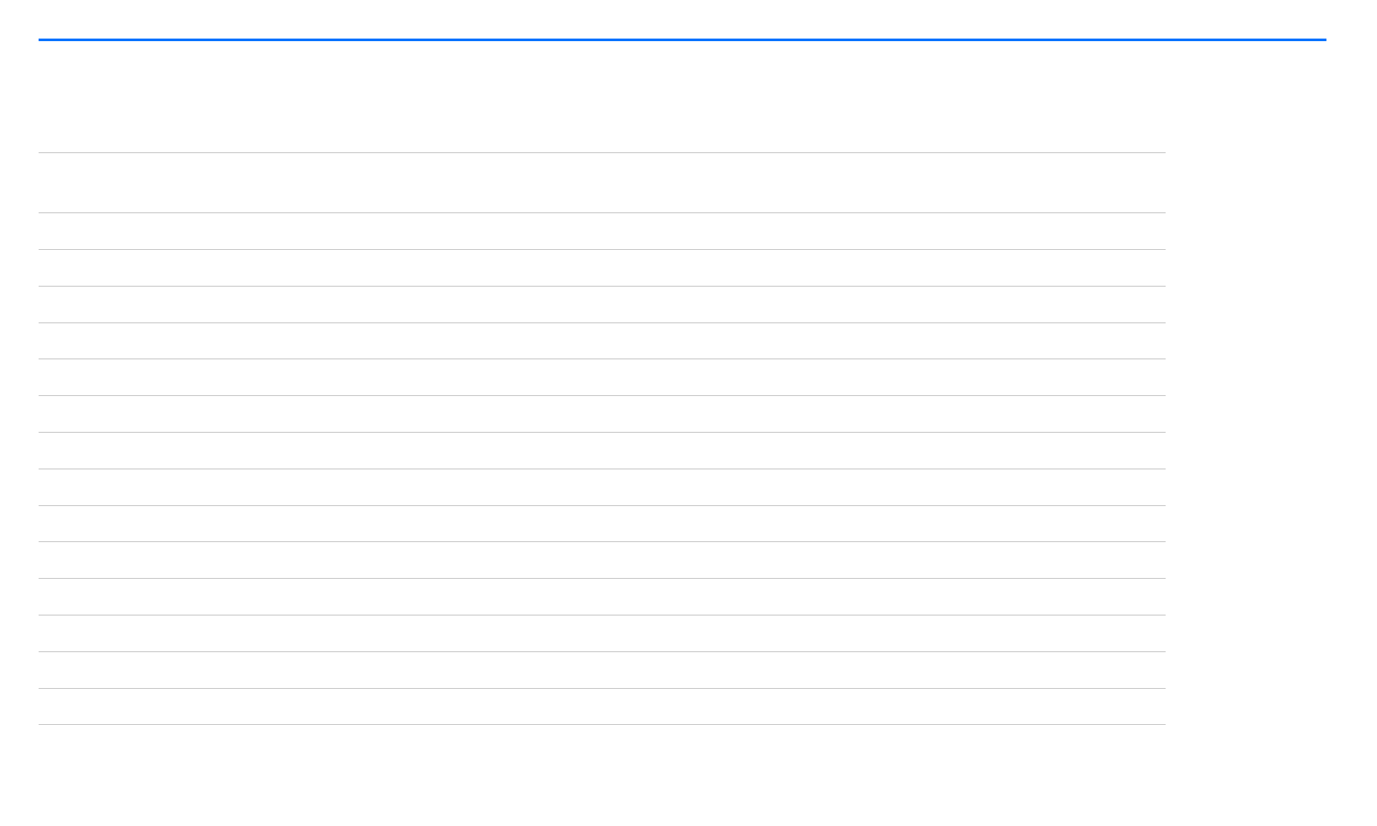Select the second empty table row
The height and width of the screenshot is (826, 1377).
602,268
